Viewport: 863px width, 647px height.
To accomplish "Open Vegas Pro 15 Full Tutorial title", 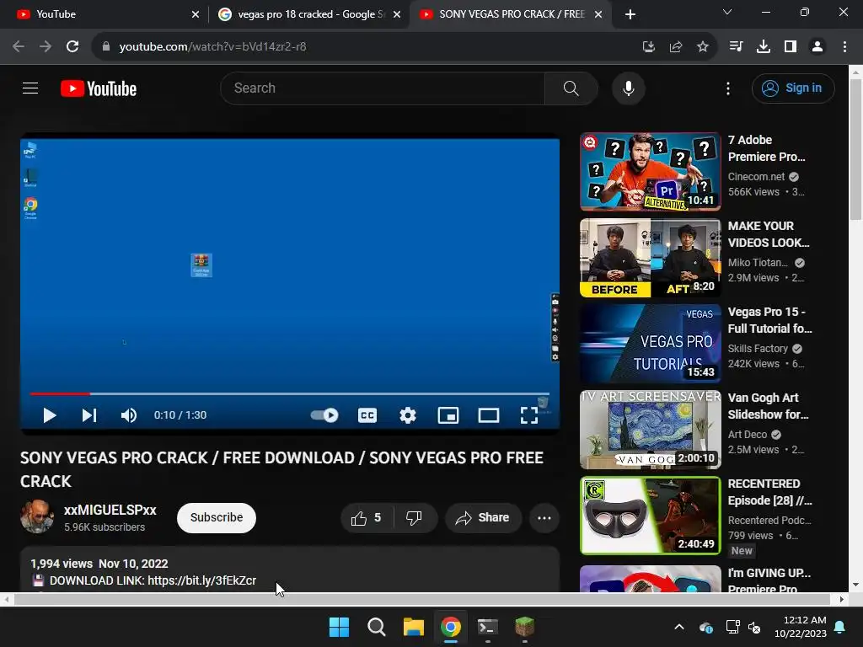I will pos(769,320).
